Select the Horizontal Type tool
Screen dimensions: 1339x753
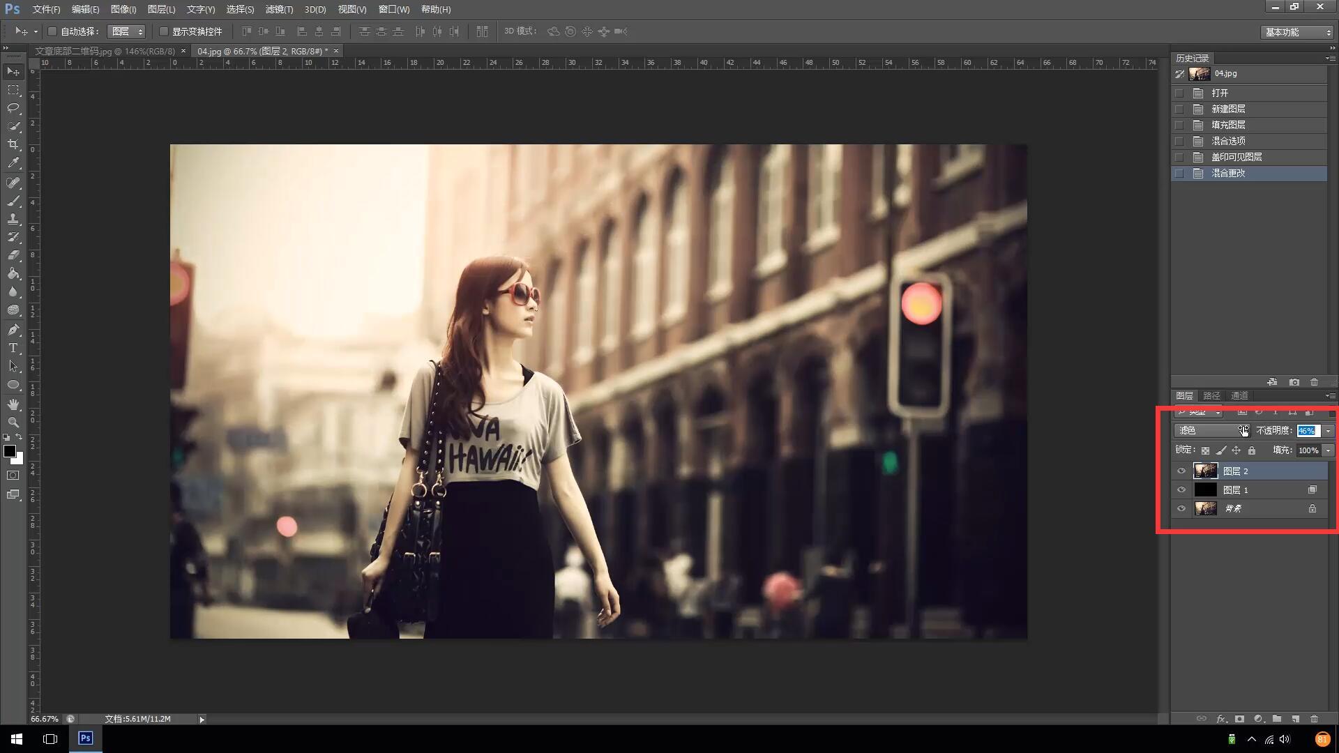(x=13, y=348)
